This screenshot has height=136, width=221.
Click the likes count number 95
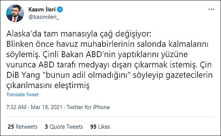click(94, 127)
